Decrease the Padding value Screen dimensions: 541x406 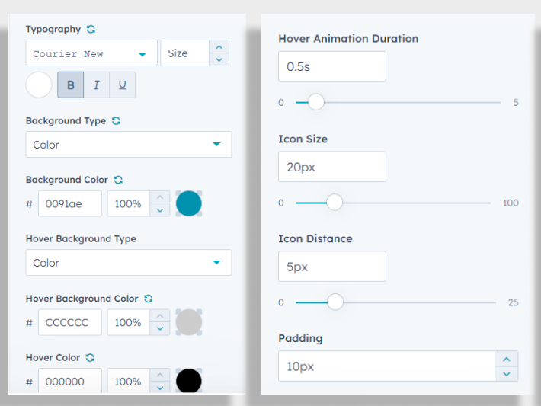[x=507, y=374]
